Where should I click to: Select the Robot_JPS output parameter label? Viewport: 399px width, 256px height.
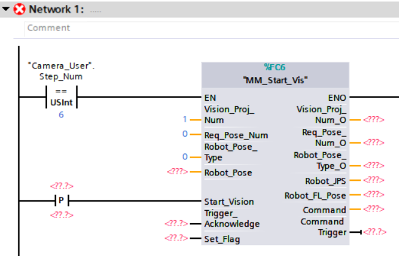pyautogui.click(x=326, y=181)
